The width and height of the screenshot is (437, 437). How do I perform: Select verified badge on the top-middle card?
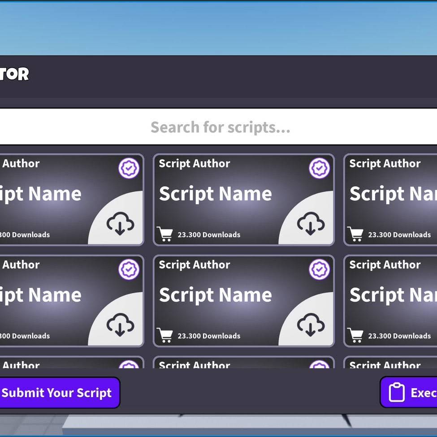point(320,169)
